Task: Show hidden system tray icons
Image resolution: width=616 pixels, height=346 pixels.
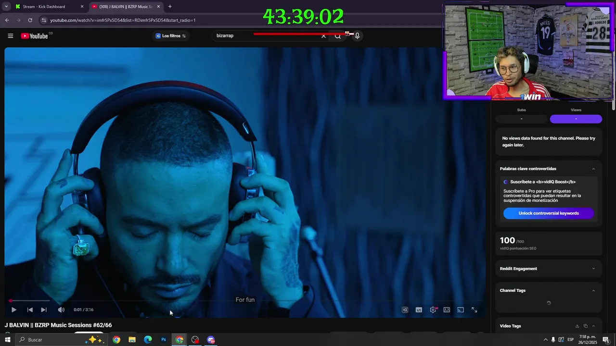Action: point(545,340)
